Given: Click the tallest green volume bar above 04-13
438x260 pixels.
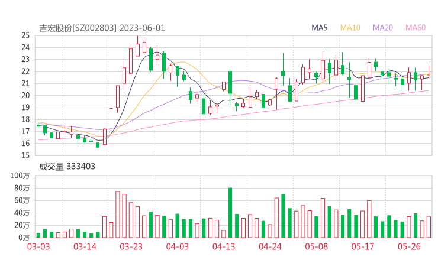Looking at the screenshot, I should 230,213.
